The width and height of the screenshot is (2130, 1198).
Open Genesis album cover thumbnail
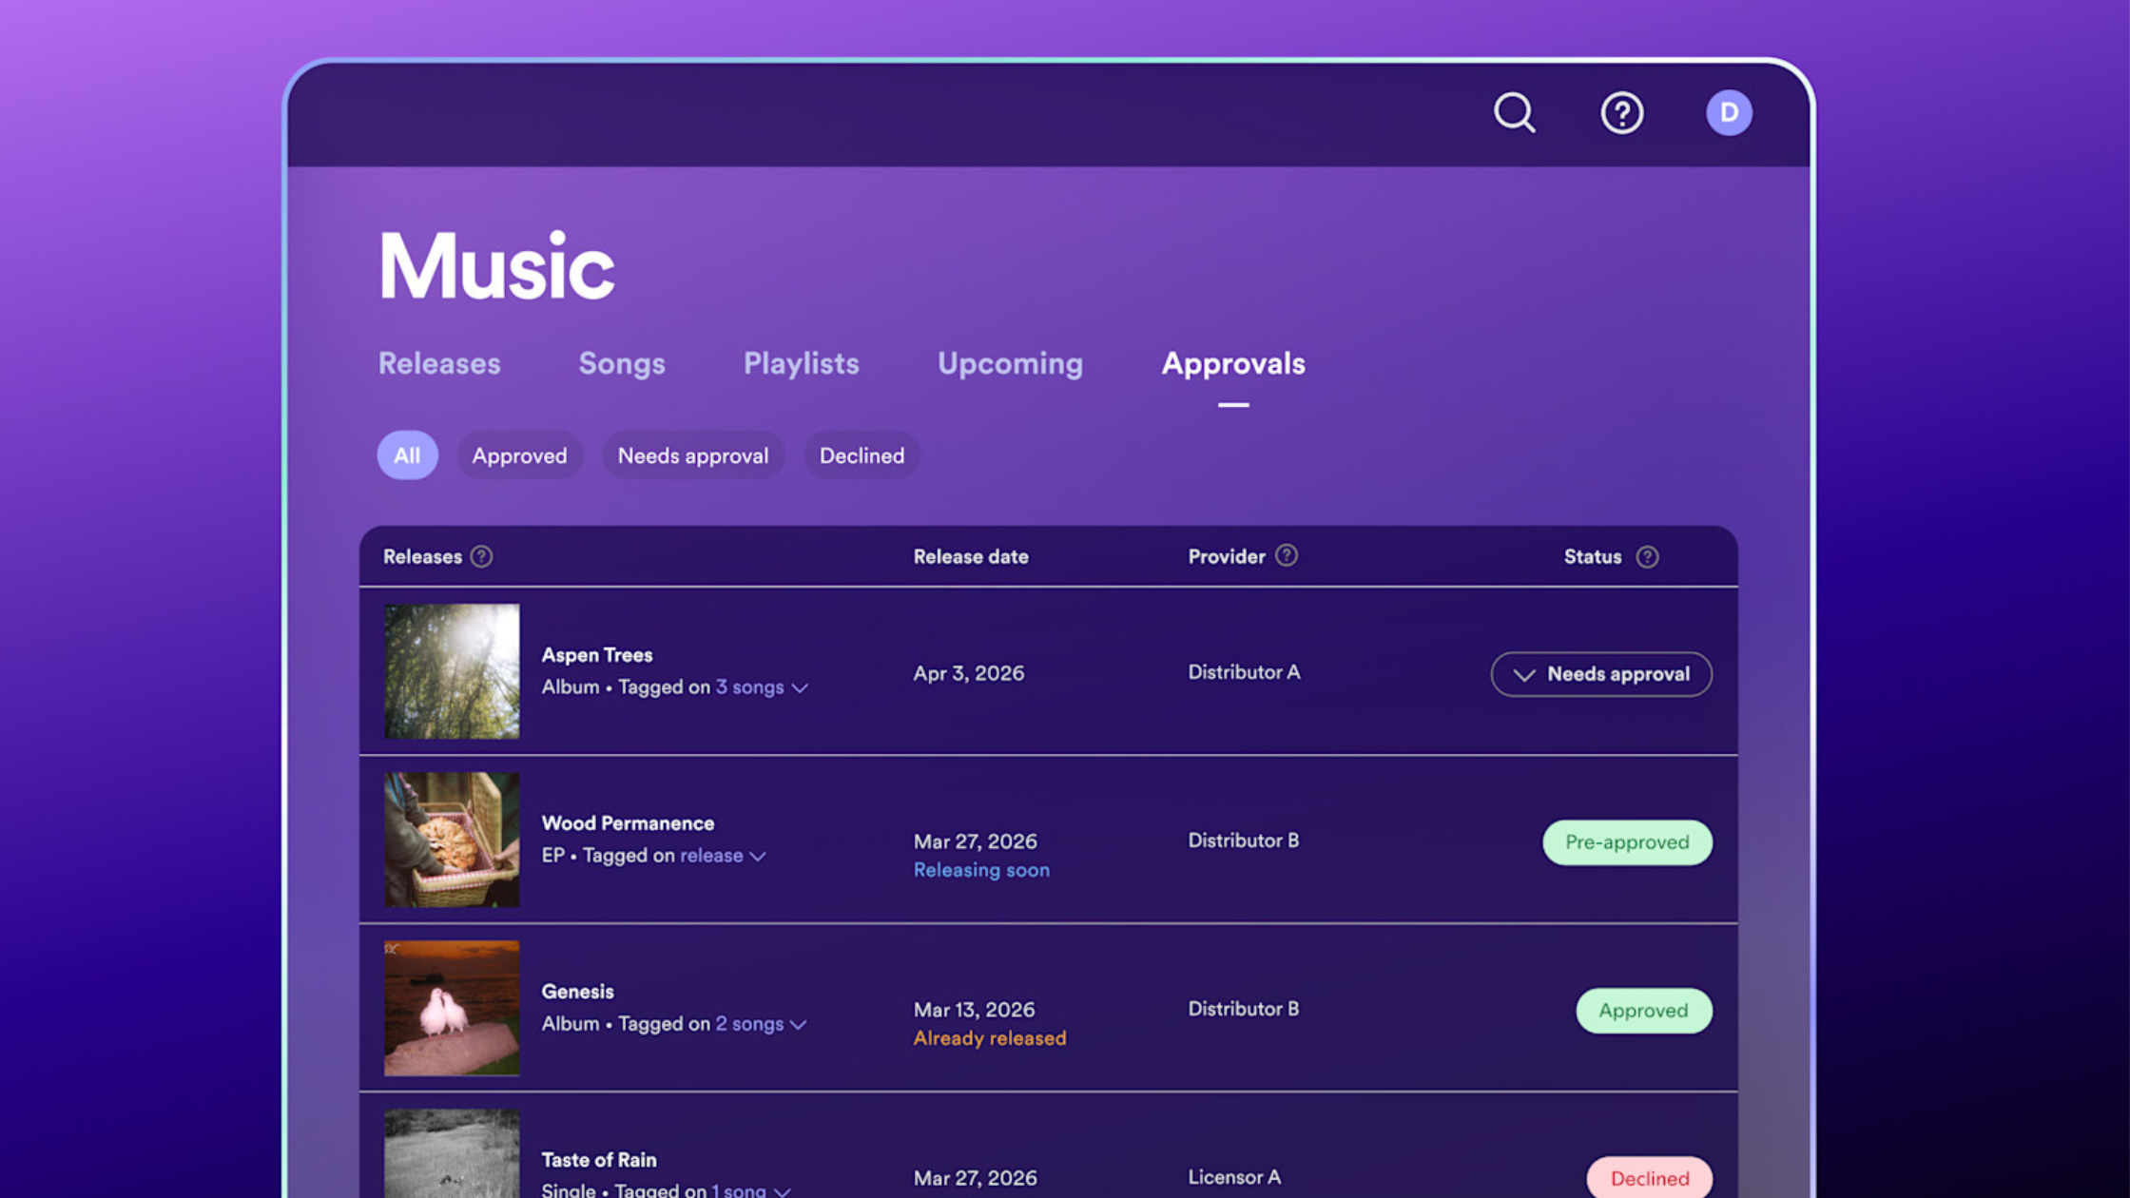tap(452, 1008)
